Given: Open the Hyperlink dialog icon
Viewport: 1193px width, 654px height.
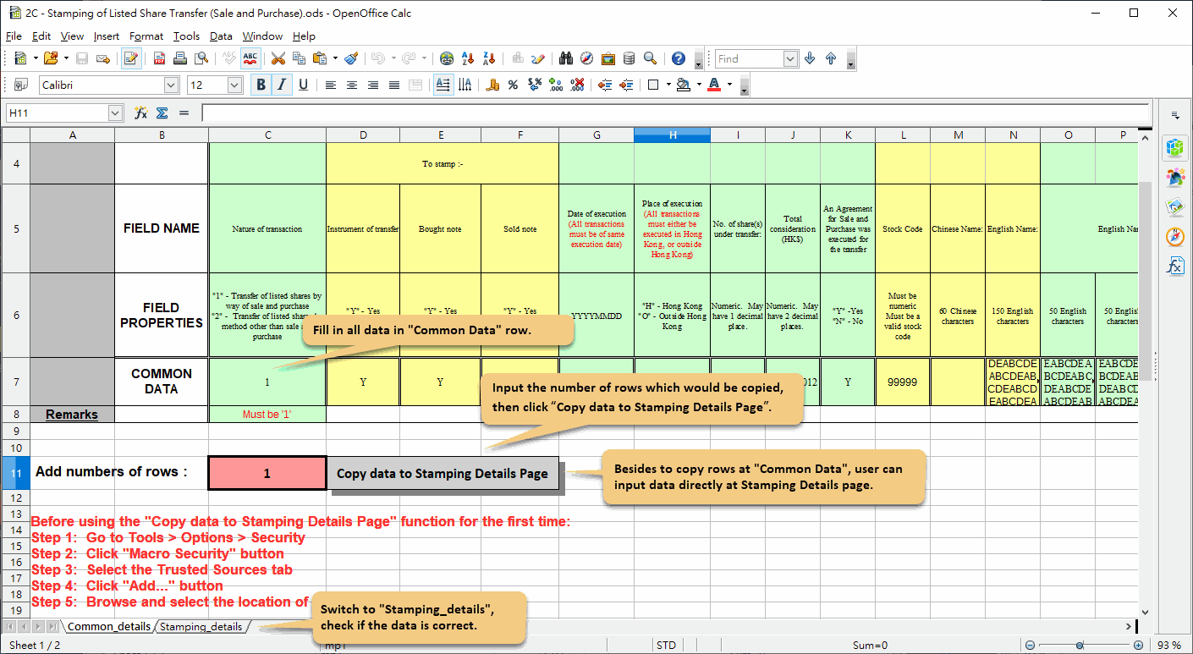Looking at the screenshot, I should pyautogui.click(x=447, y=58).
